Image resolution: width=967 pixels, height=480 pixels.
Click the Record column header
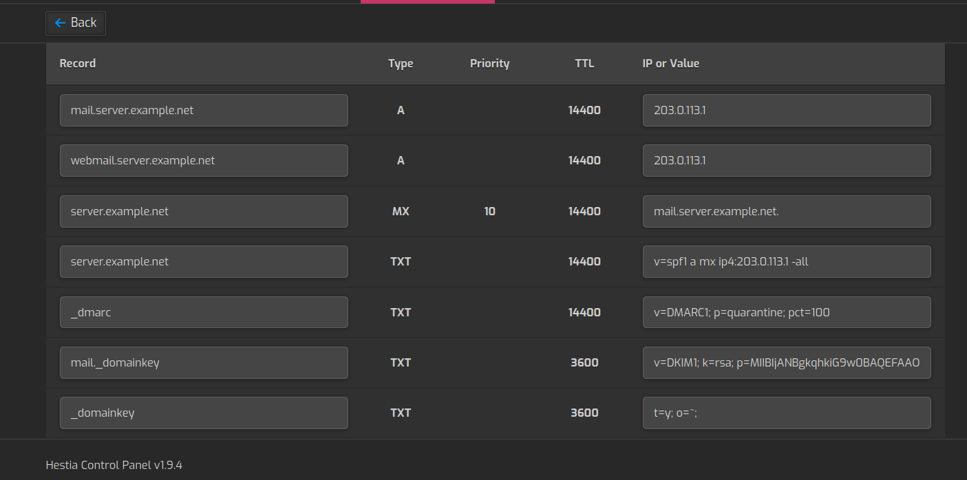tap(78, 63)
